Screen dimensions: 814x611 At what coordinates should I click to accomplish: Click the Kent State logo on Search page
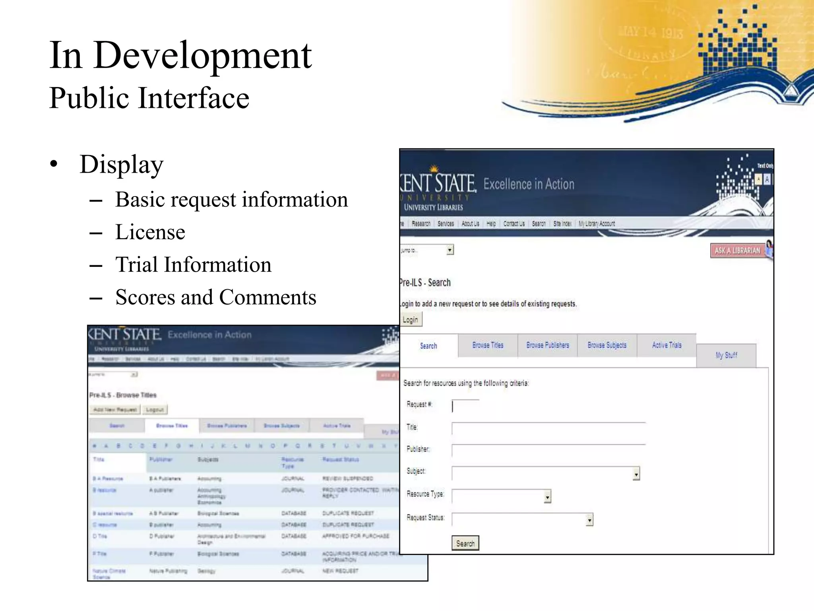click(x=438, y=188)
